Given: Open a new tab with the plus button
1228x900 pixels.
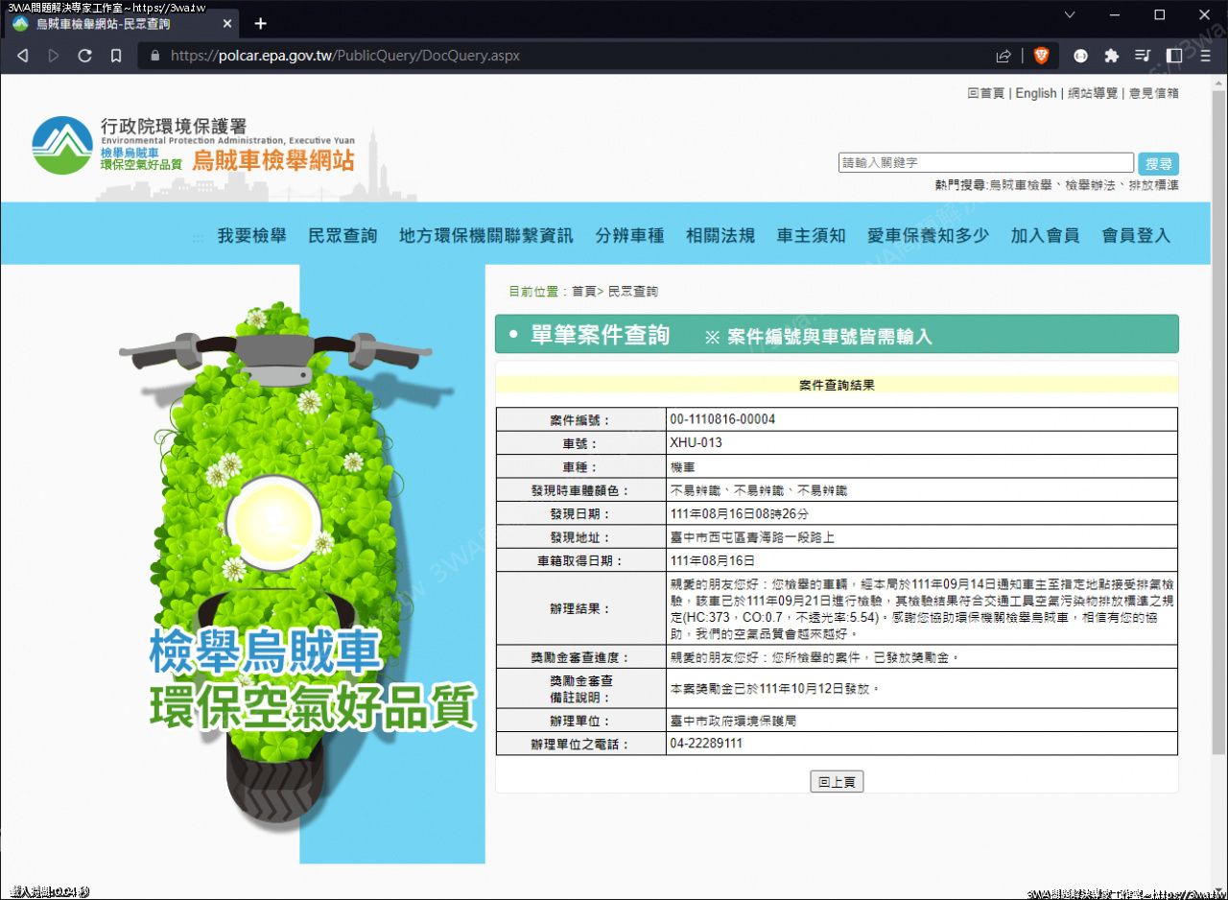Looking at the screenshot, I should pyautogui.click(x=260, y=23).
